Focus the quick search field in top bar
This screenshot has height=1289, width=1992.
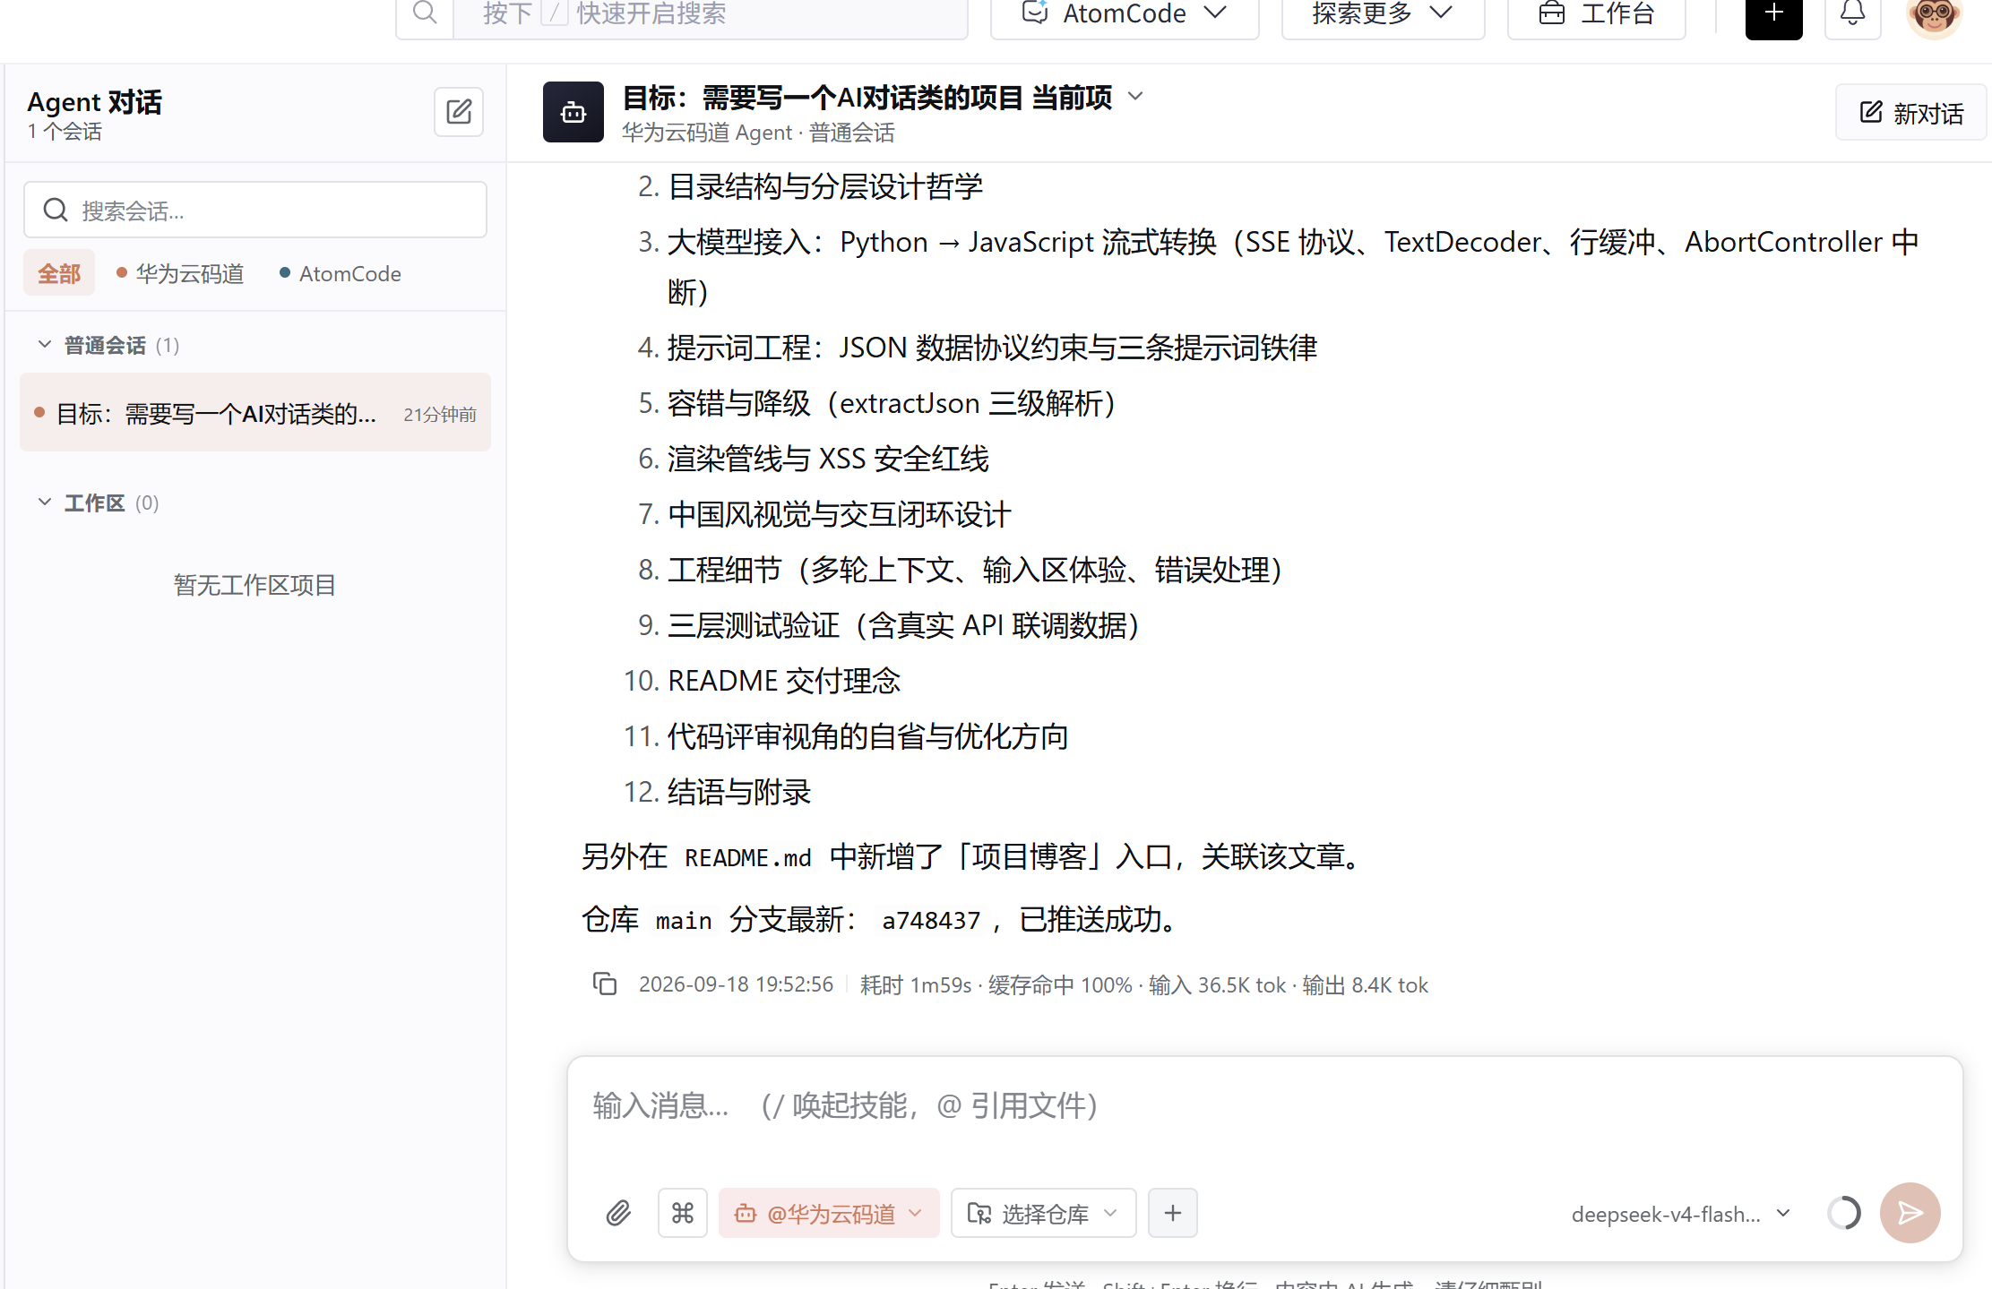710,14
